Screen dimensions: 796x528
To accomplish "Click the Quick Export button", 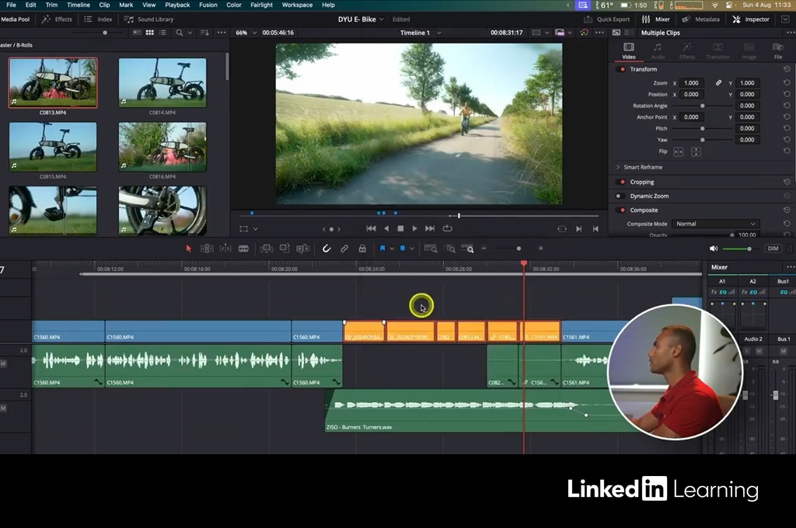I will 606,19.
